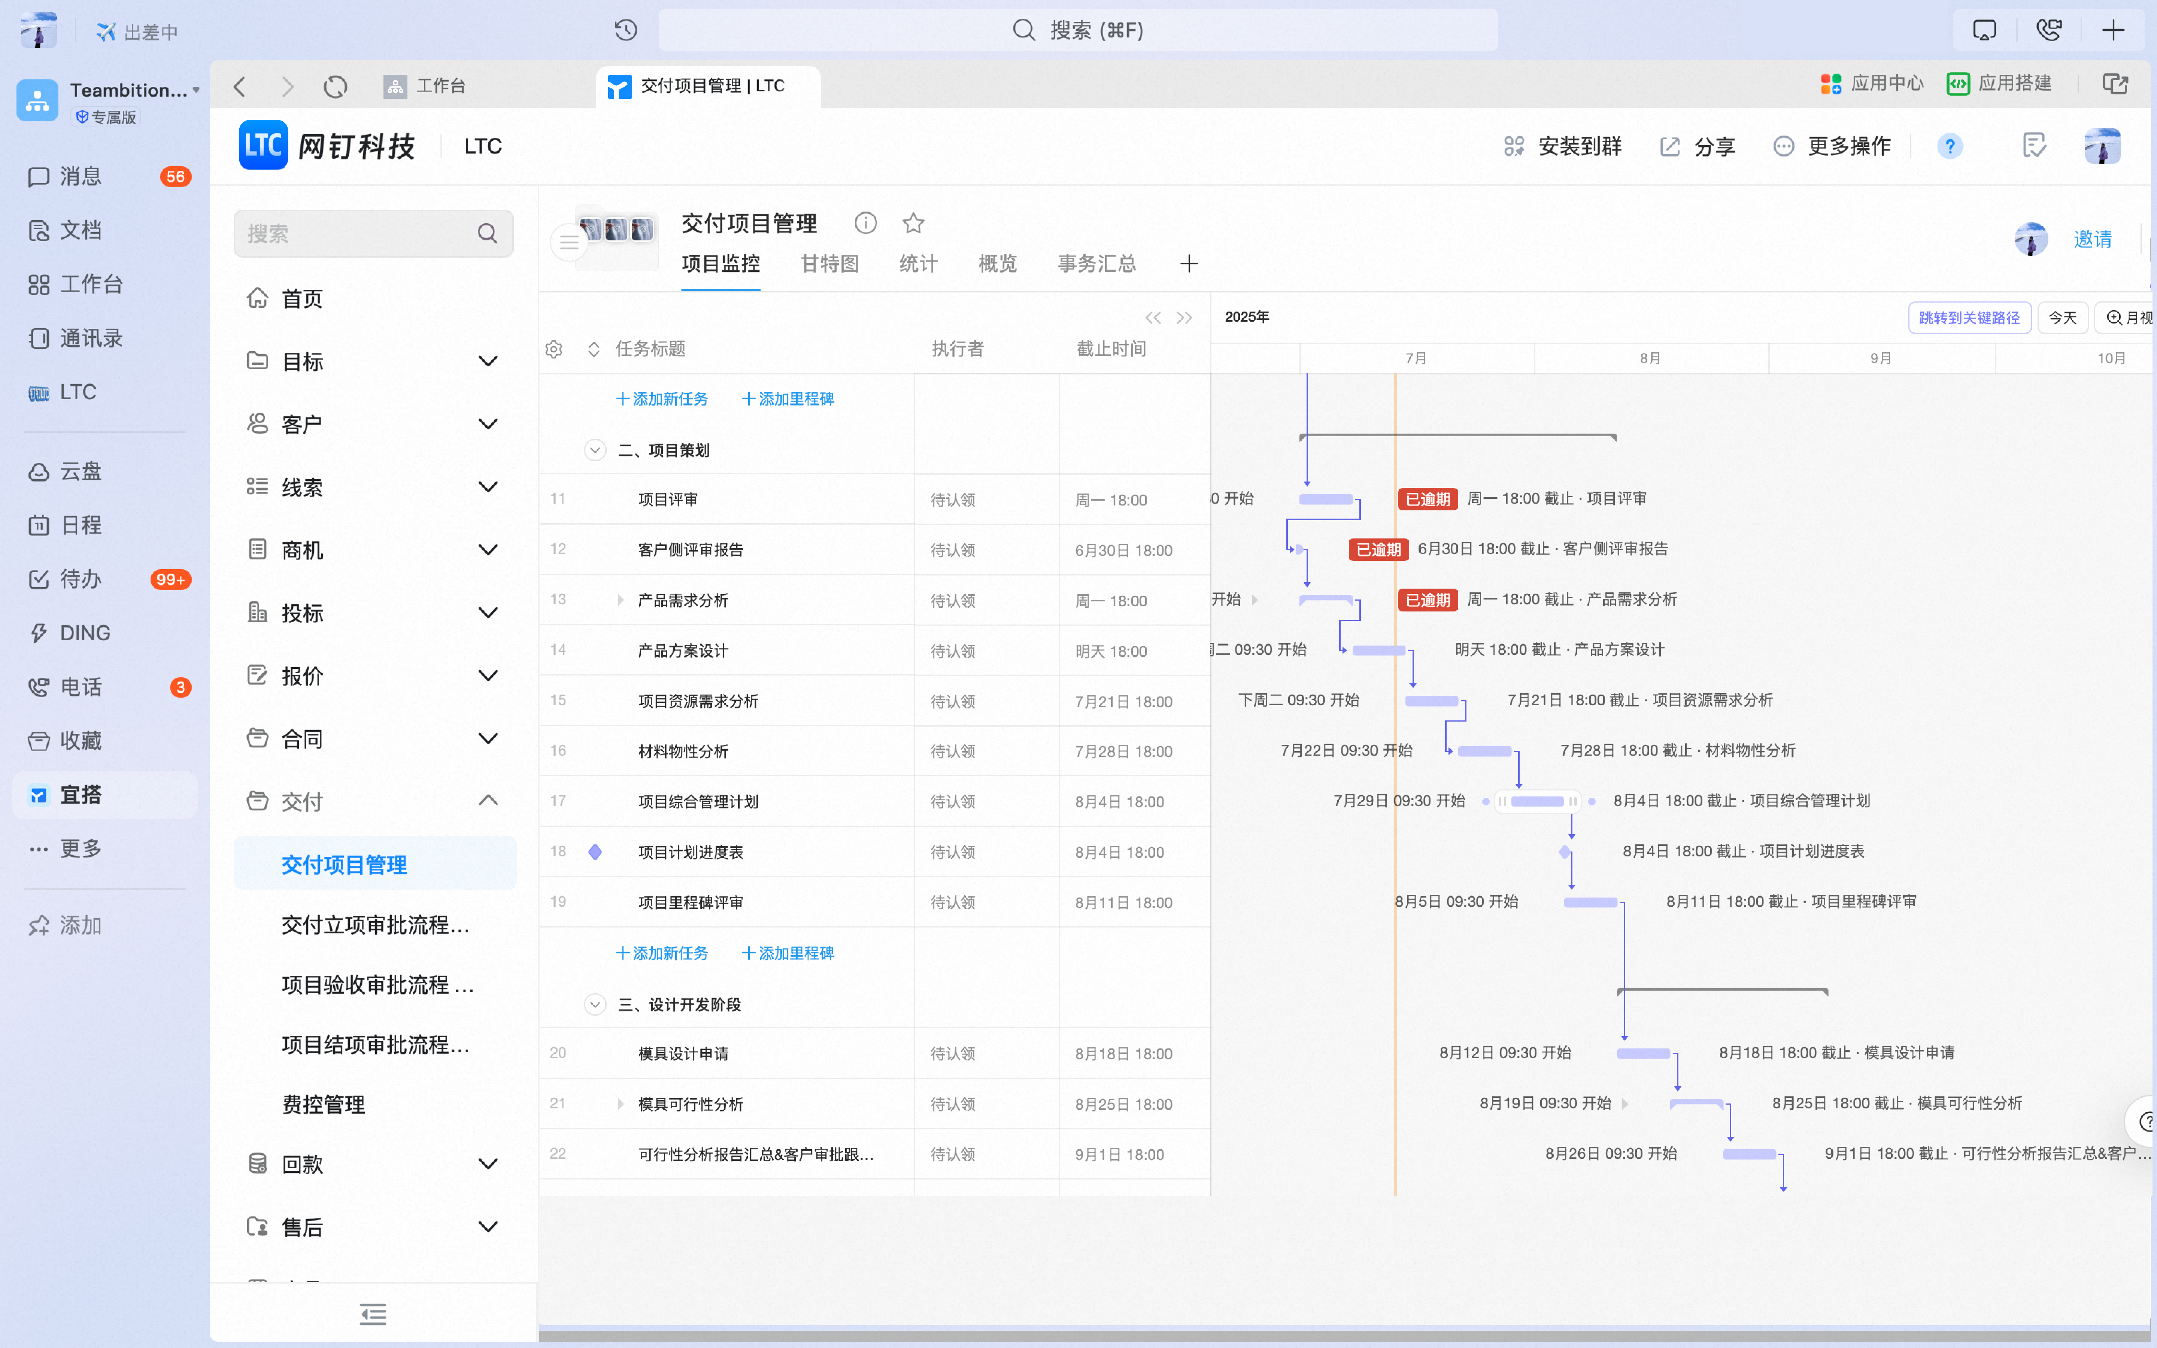Open the task checklist icon near avatar
Viewport: 2157px width, 1348px height.
(2034, 145)
